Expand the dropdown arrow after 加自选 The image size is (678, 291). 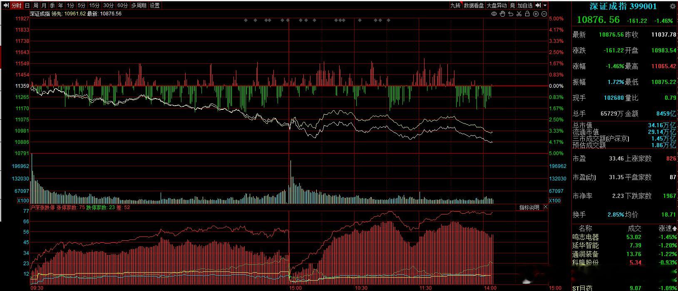tap(545, 5)
